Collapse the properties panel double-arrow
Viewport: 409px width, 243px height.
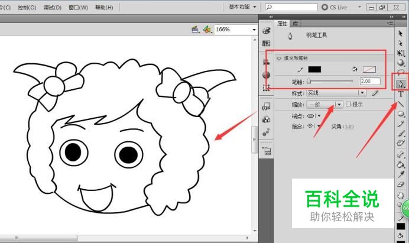tap(391, 17)
